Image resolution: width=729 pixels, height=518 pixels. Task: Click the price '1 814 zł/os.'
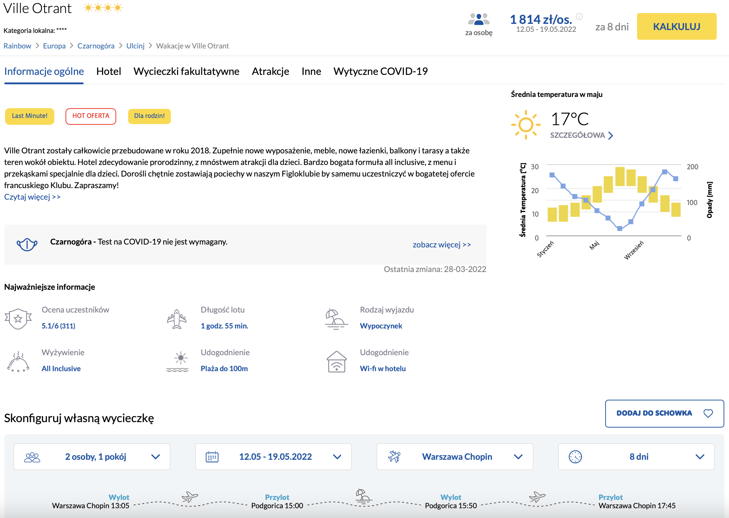(x=541, y=19)
